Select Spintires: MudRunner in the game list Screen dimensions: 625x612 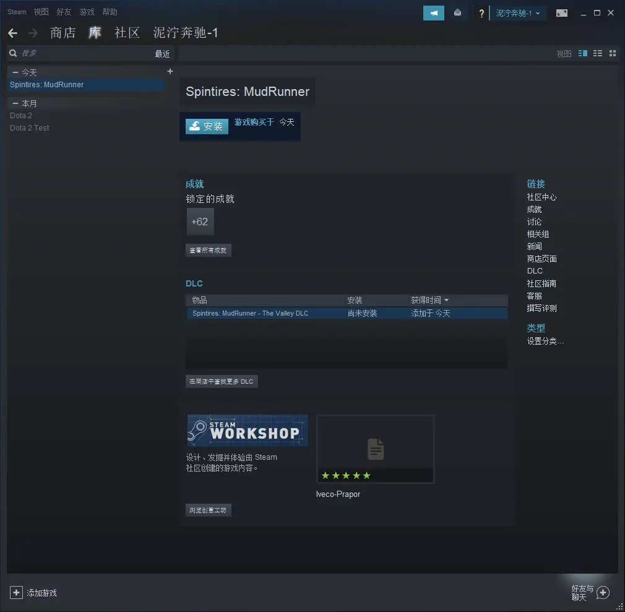pyautogui.click(x=85, y=85)
